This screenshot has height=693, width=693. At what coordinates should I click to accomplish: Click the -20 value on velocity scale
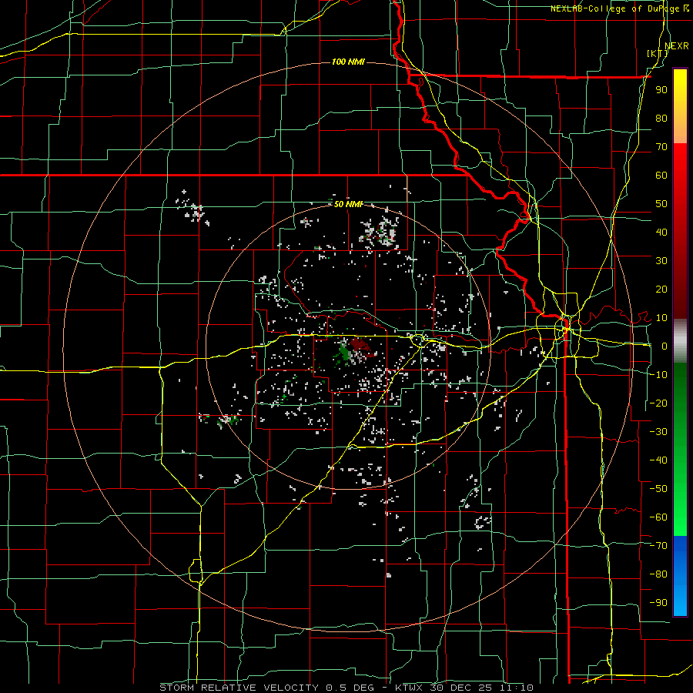click(658, 403)
